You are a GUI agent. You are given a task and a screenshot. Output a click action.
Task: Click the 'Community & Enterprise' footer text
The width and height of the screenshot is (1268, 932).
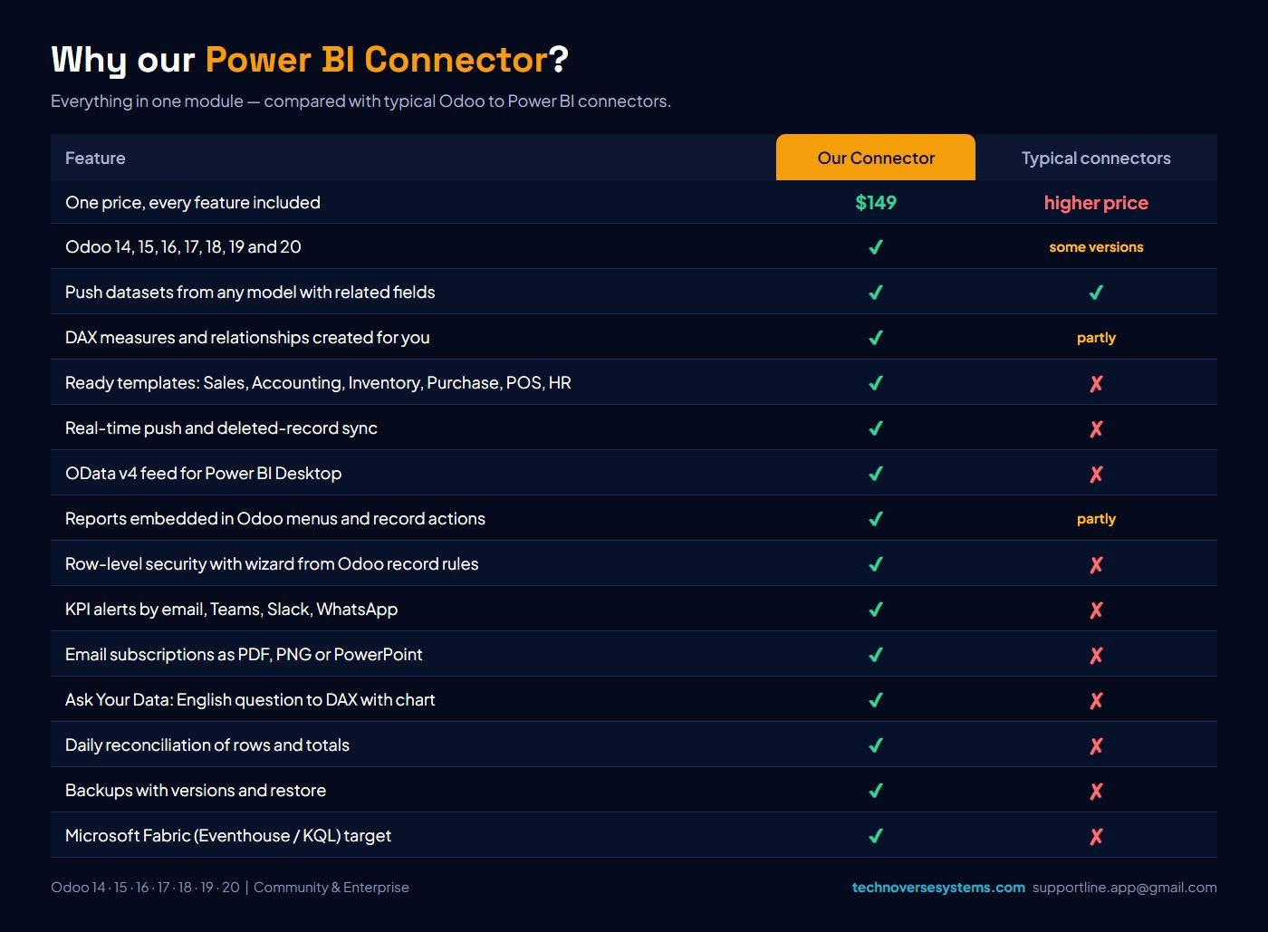coord(331,888)
